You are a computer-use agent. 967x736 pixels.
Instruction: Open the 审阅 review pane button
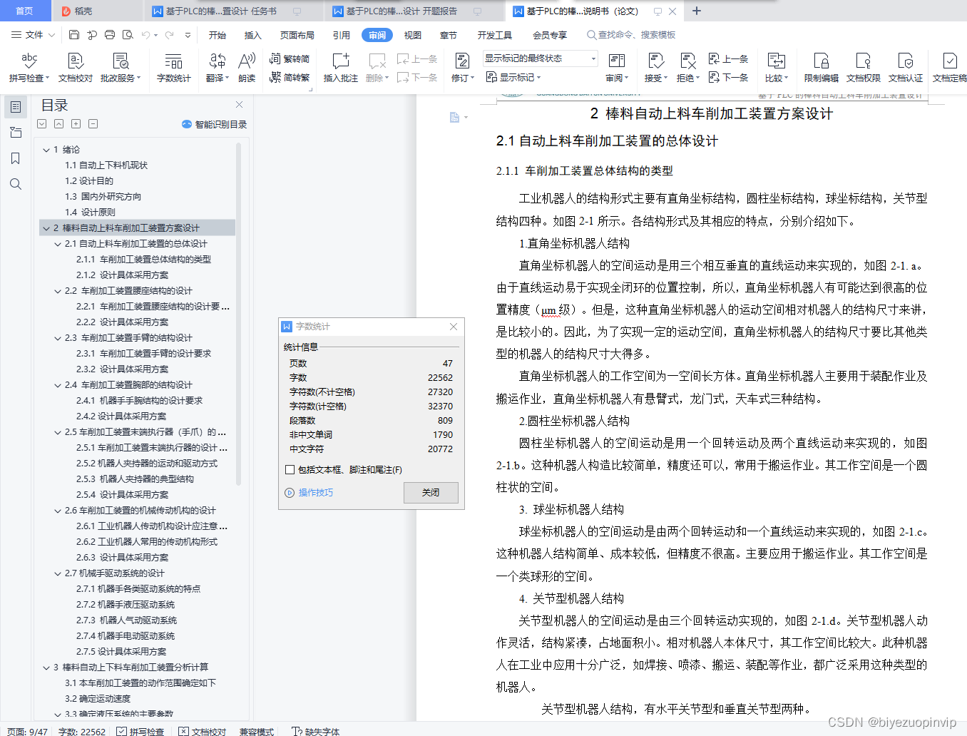tap(617, 68)
